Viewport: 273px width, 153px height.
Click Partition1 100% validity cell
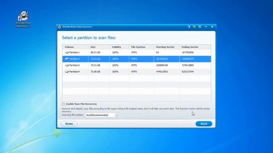coord(115,52)
